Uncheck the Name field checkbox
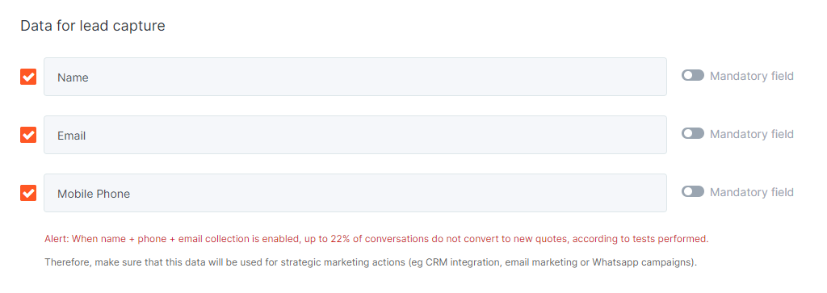This screenshot has height=293, width=827. (x=28, y=77)
